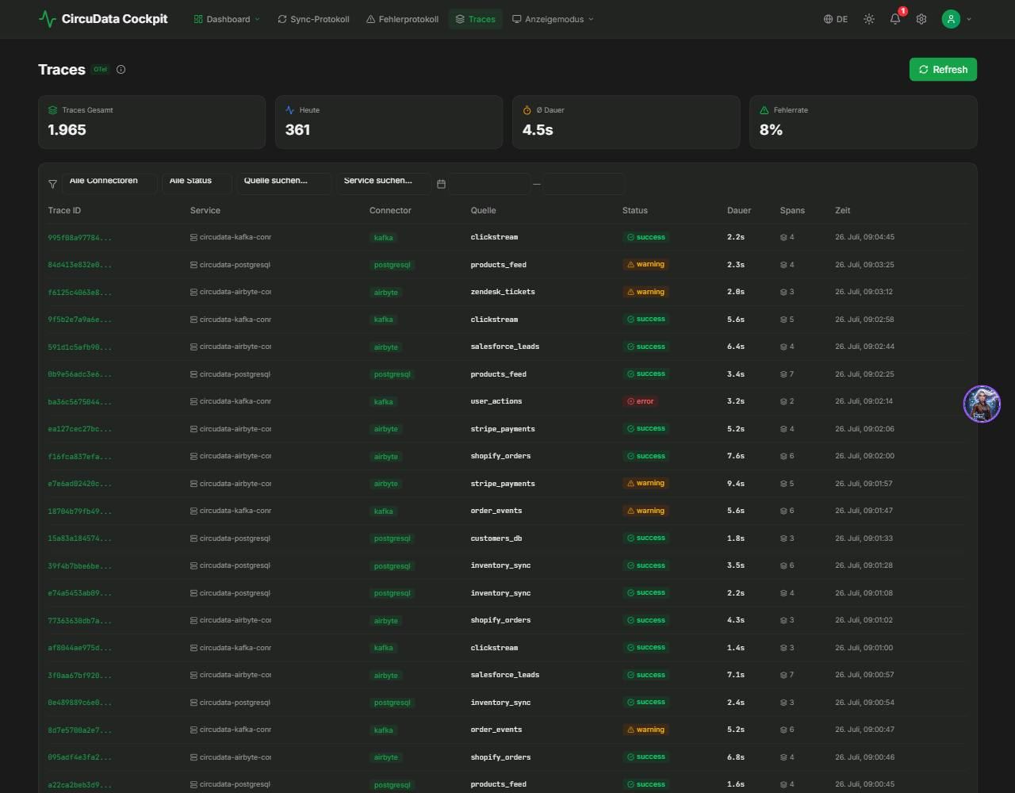Open the settings gear icon
The image size is (1015, 793).
click(x=921, y=19)
